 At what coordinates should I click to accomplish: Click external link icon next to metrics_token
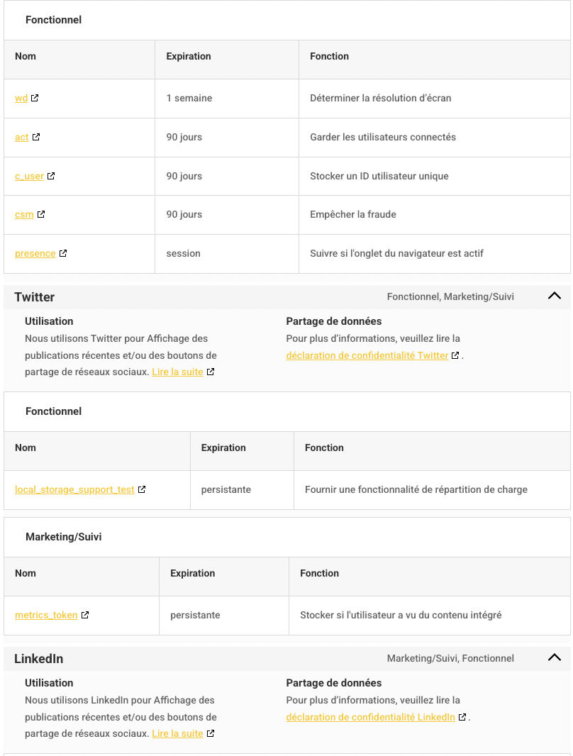pyautogui.click(x=85, y=615)
